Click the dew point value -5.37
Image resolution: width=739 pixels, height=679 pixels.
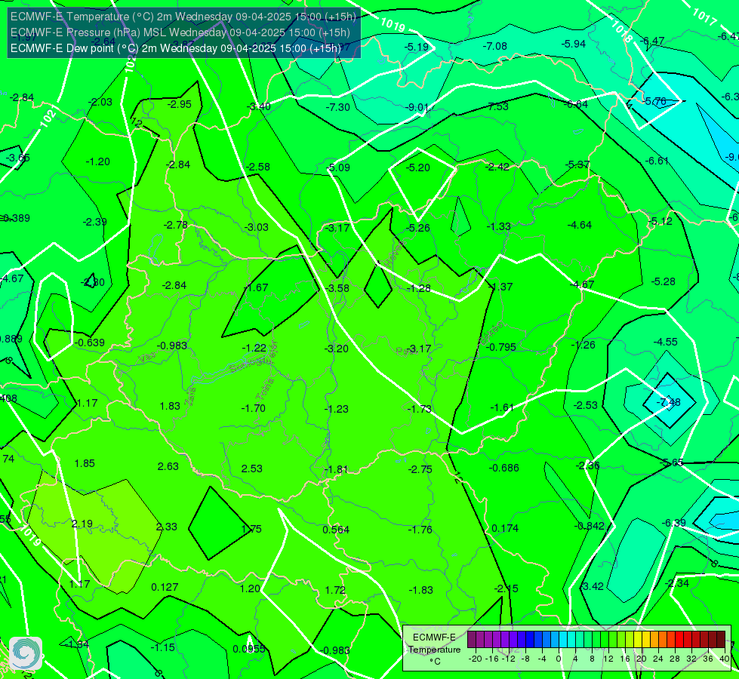[577, 164]
